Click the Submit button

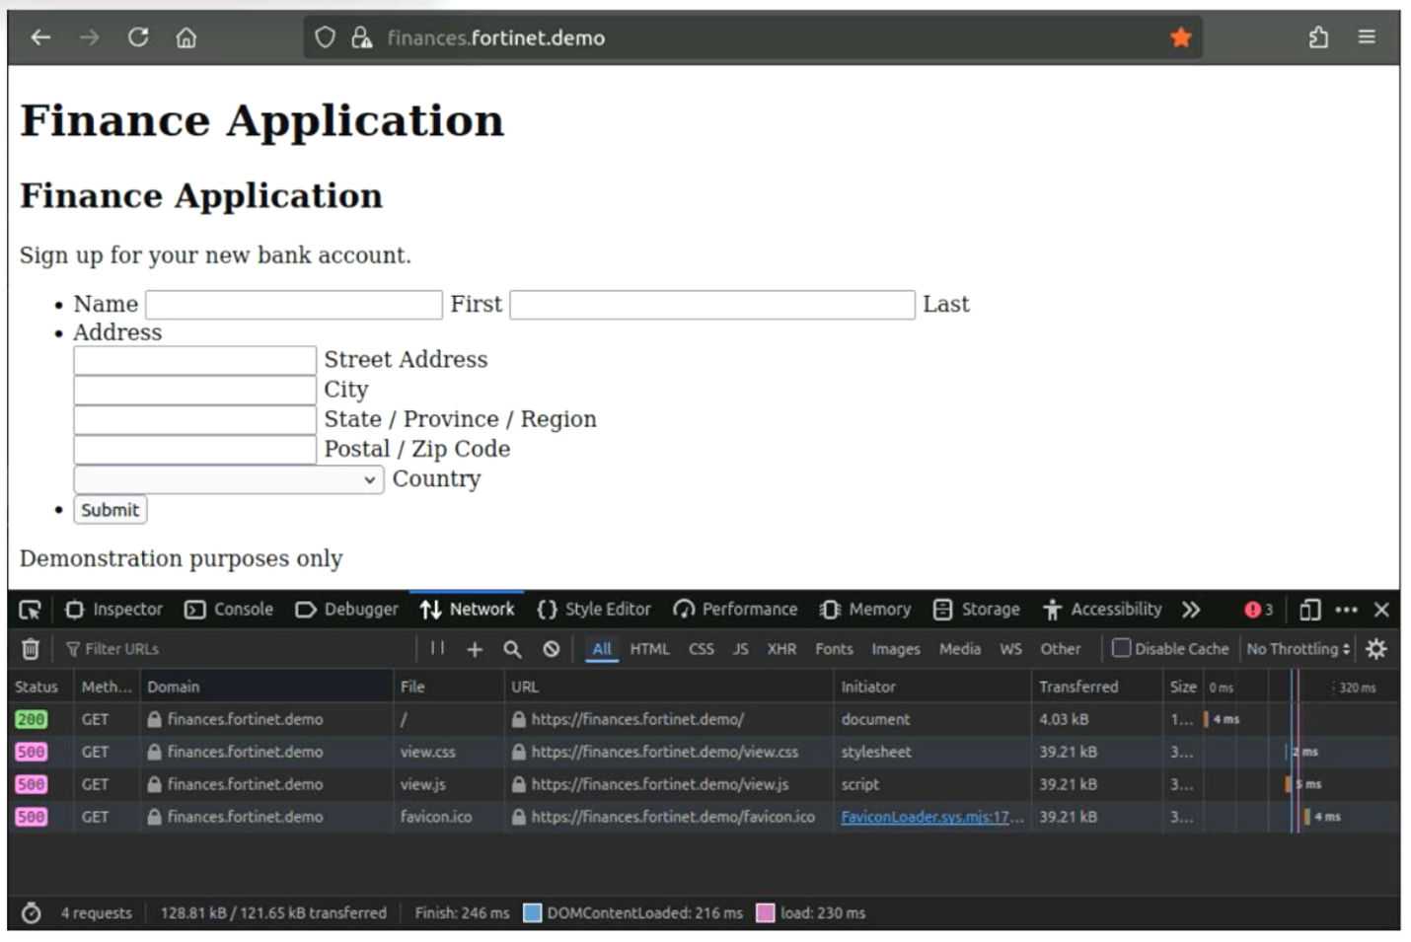(x=111, y=510)
